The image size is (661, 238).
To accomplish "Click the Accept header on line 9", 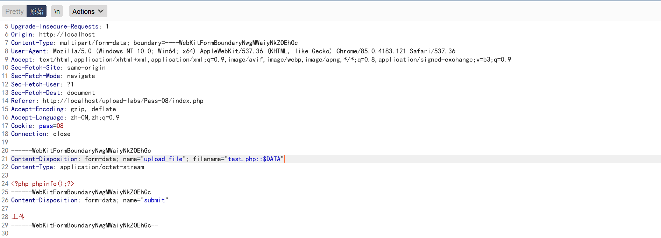I will pos(261,60).
